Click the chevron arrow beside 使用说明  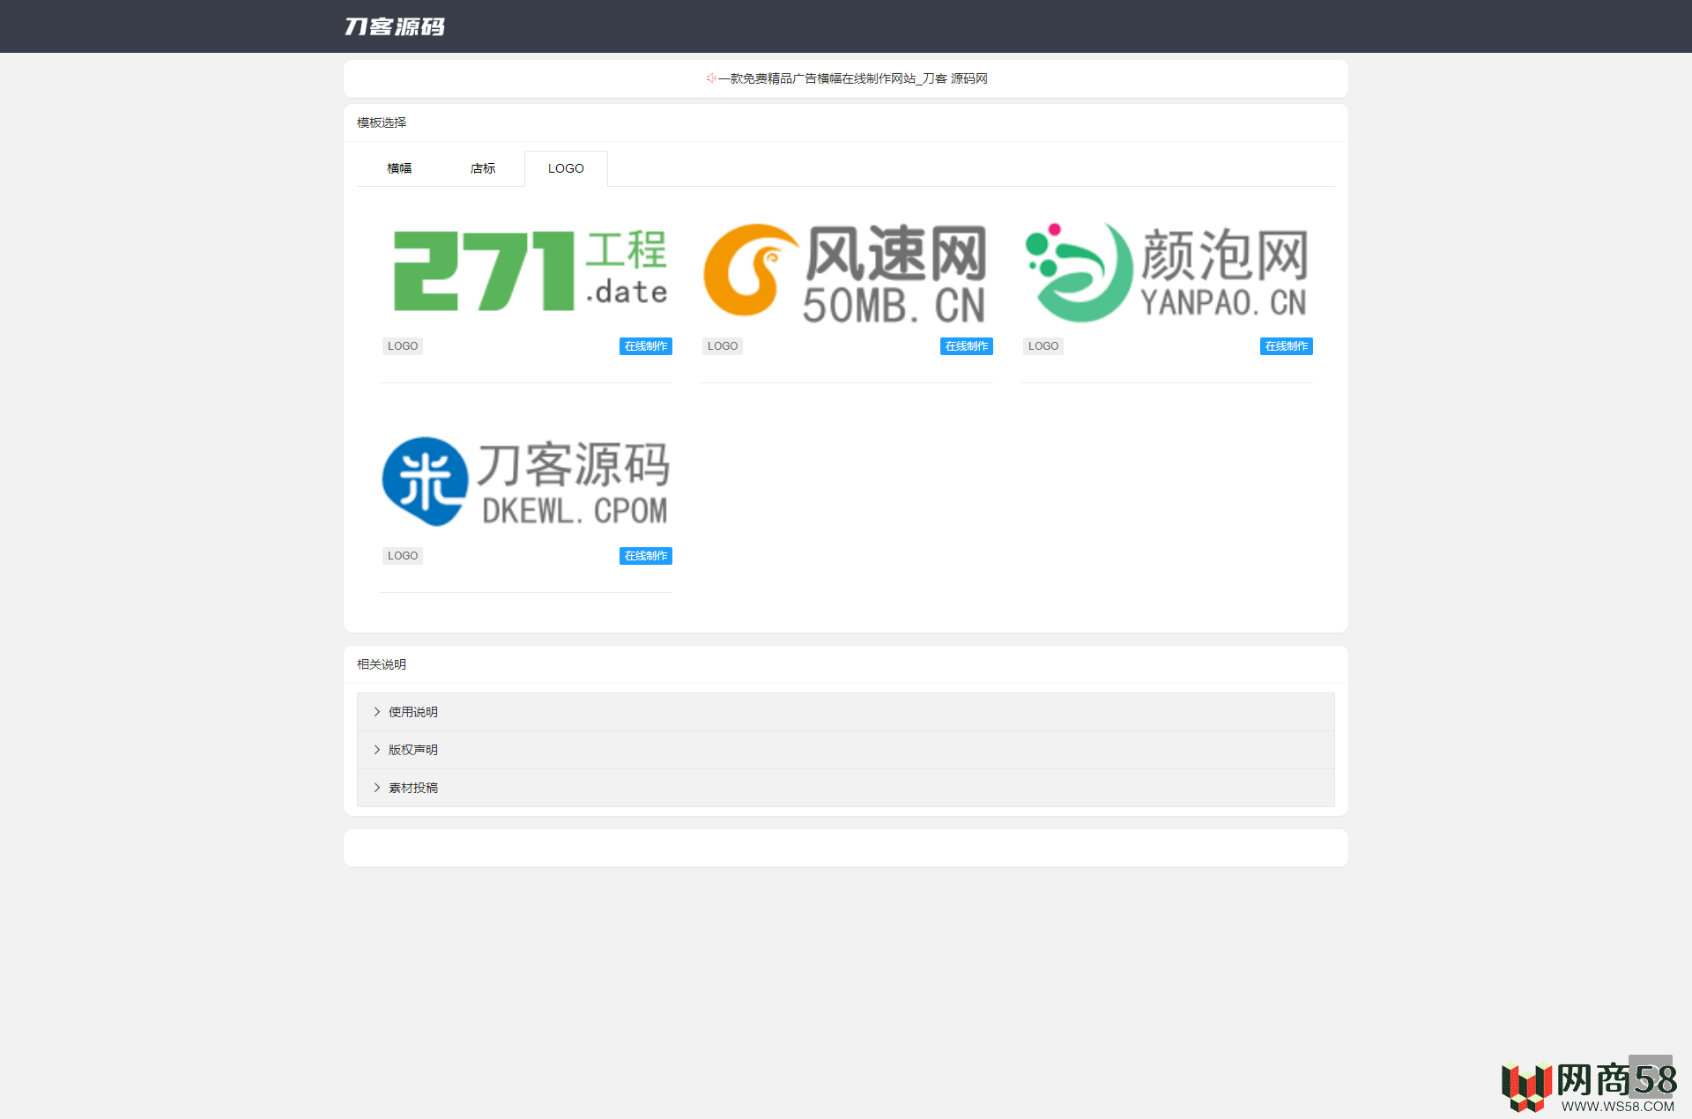(x=376, y=712)
